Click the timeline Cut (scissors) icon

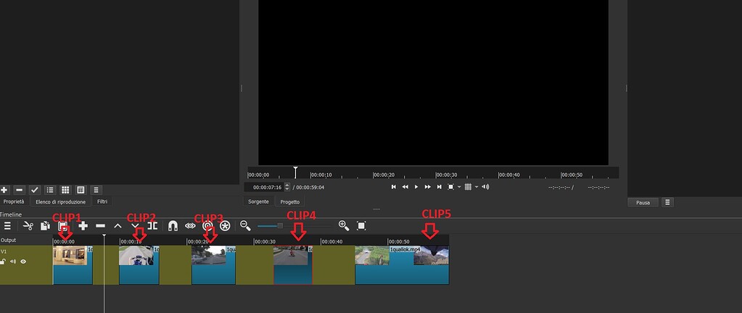28,226
